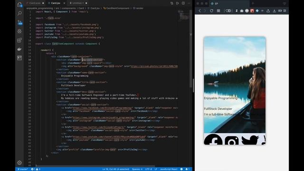Click the Facebook icon in the browser card

pos(213,139)
